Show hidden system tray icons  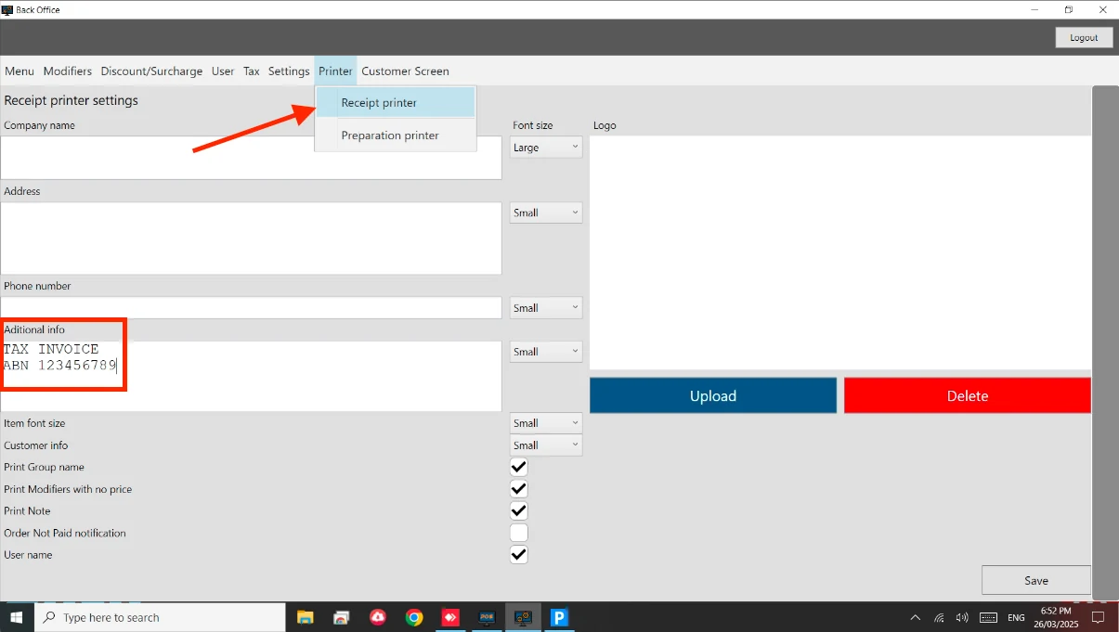(916, 617)
